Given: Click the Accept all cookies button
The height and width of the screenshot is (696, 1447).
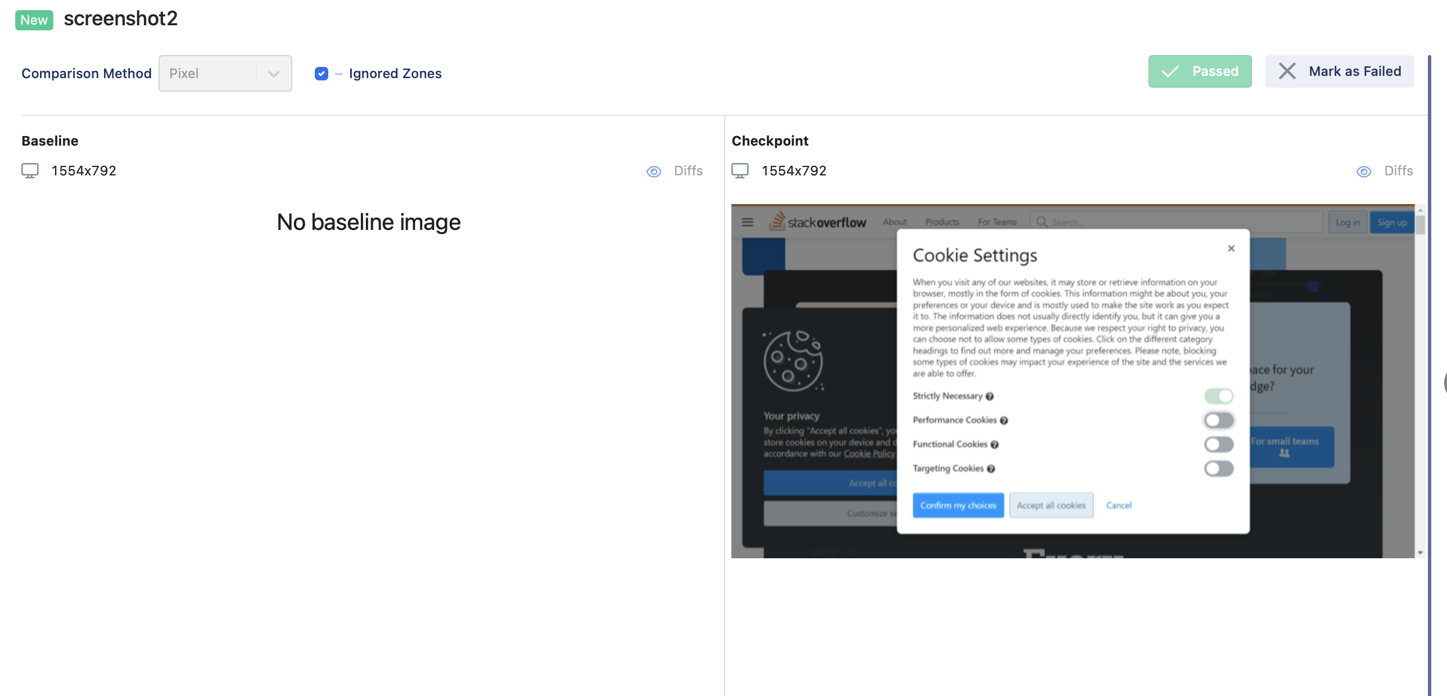Looking at the screenshot, I should point(1051,505).
